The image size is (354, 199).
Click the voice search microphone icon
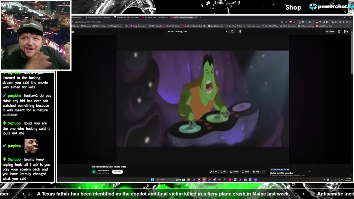240,32
